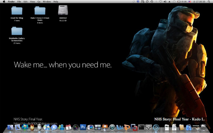Click the blue concentric-rings Dock icon
213x133 pixels.
tap(156, 127)
